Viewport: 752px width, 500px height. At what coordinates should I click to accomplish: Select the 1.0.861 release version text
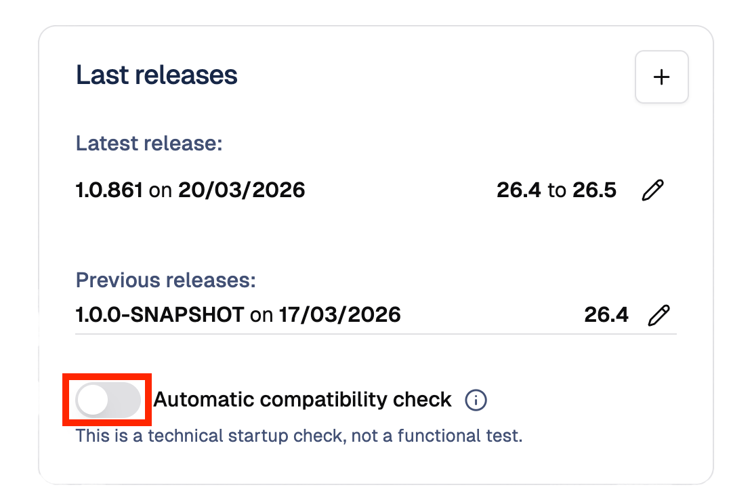pos(108,190)
